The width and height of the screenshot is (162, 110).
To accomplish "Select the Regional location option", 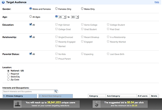I will click(x=8, y=74).
